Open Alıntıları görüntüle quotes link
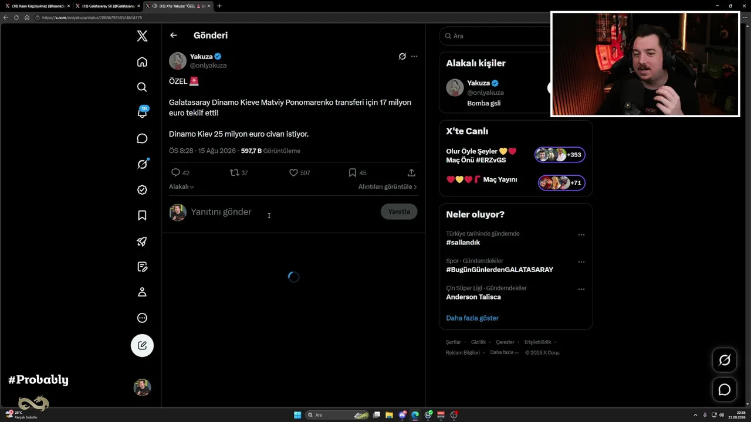 pyautogui.click(x=388, y=186)
